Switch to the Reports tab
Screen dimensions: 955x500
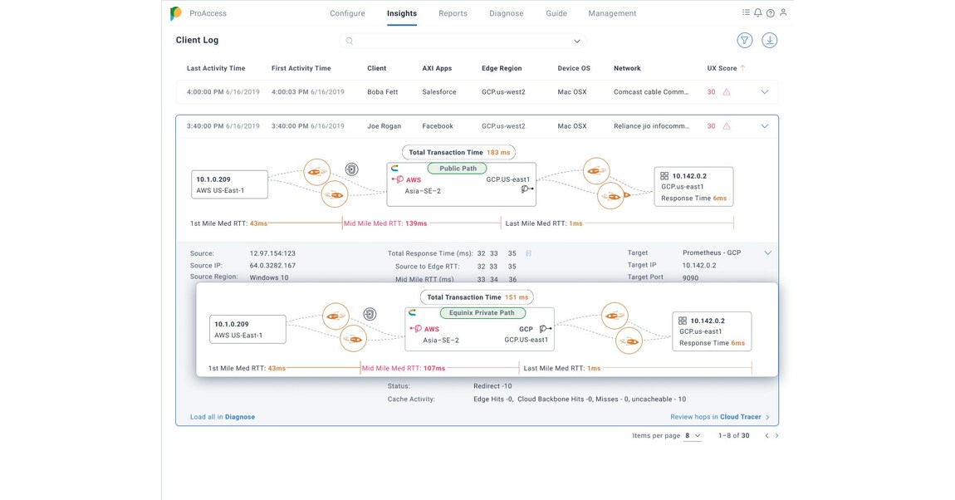[453, 13]
